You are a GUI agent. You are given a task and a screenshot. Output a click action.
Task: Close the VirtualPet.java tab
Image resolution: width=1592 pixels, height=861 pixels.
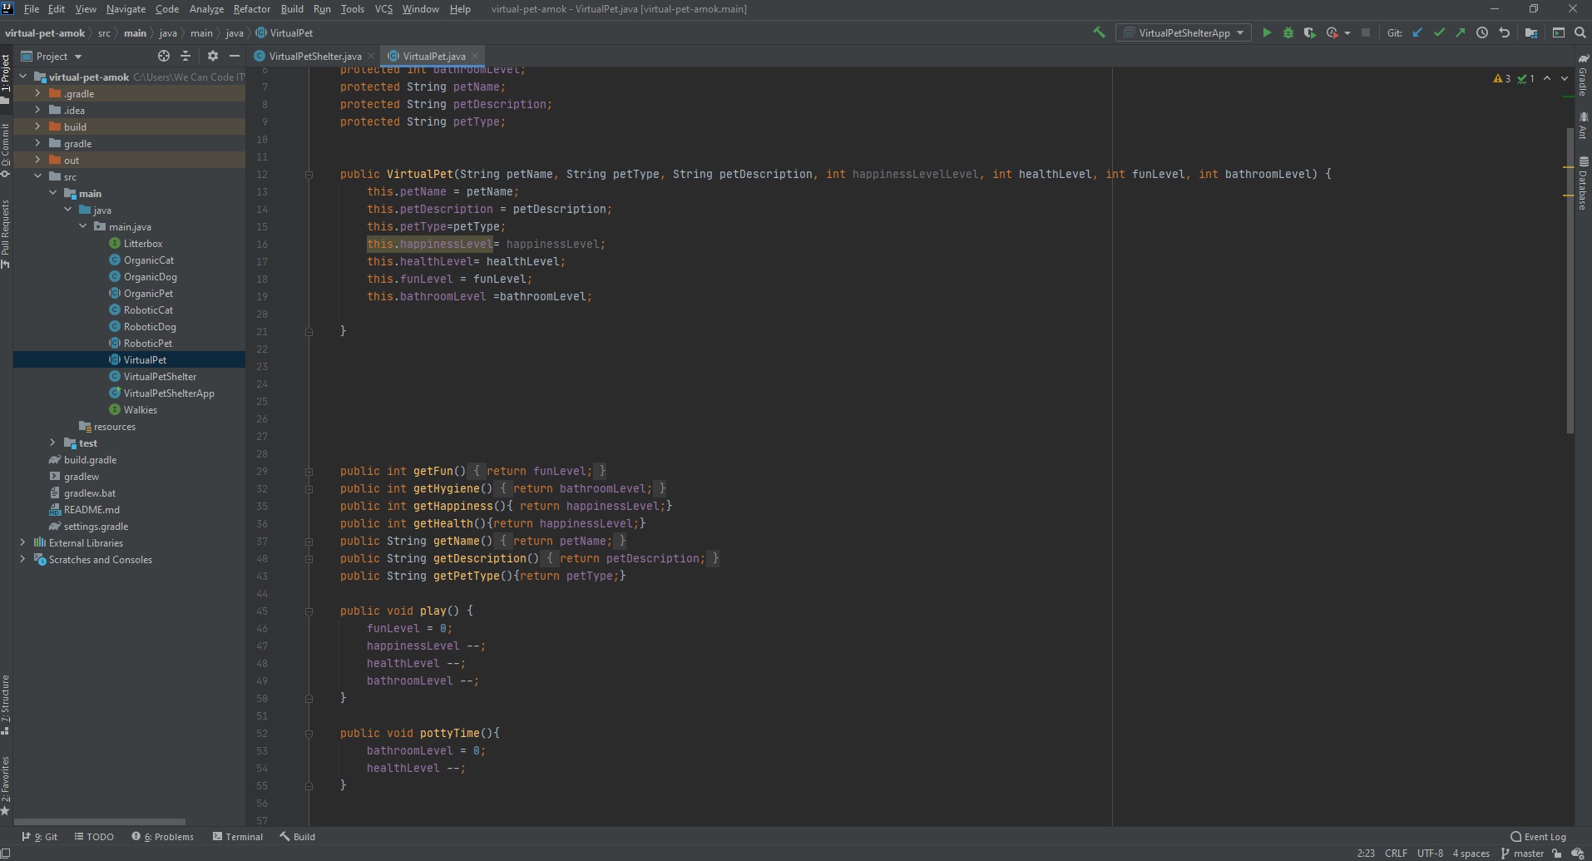[475, 56]
